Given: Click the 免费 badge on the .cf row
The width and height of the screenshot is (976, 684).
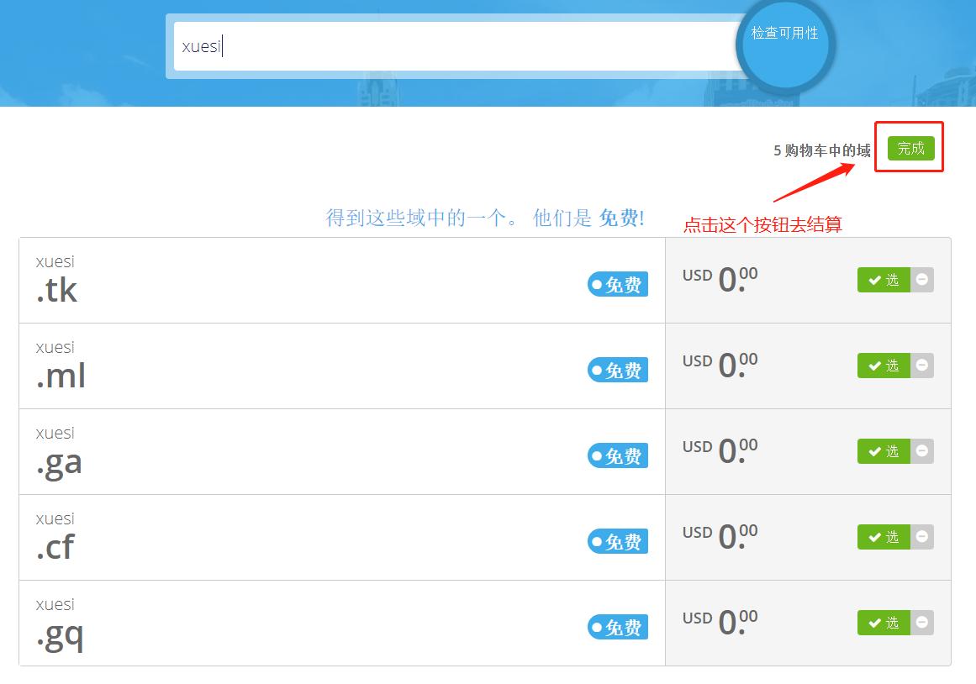Looking at the screenshot, I should point(618,541).
